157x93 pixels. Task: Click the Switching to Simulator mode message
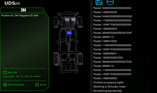[109, 87]
